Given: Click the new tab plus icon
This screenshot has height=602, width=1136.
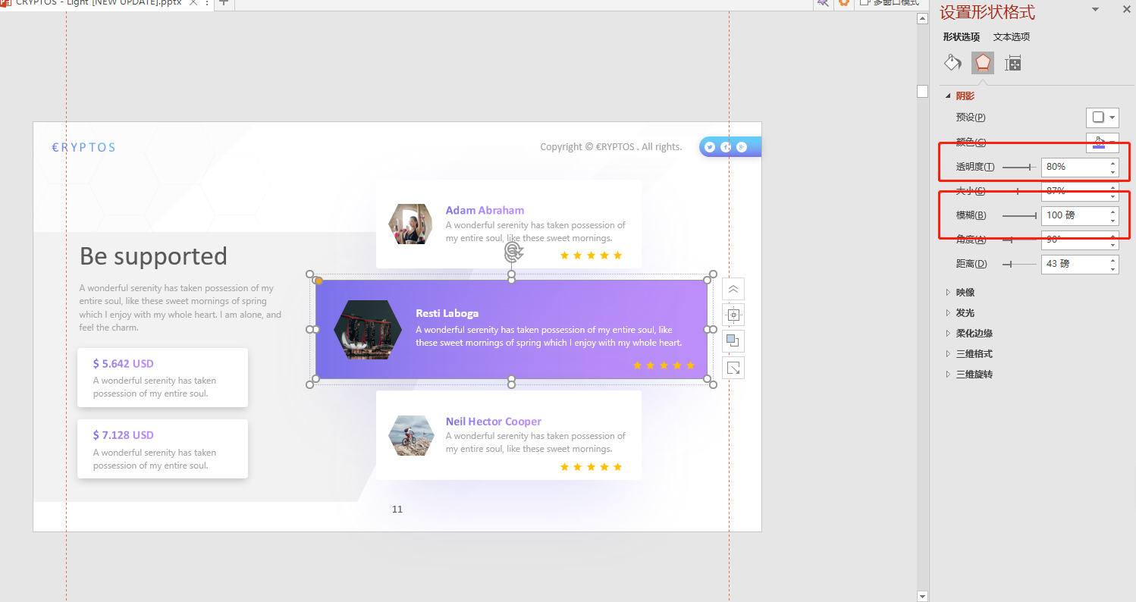Looking at the screenshot, I should [223, 3].
